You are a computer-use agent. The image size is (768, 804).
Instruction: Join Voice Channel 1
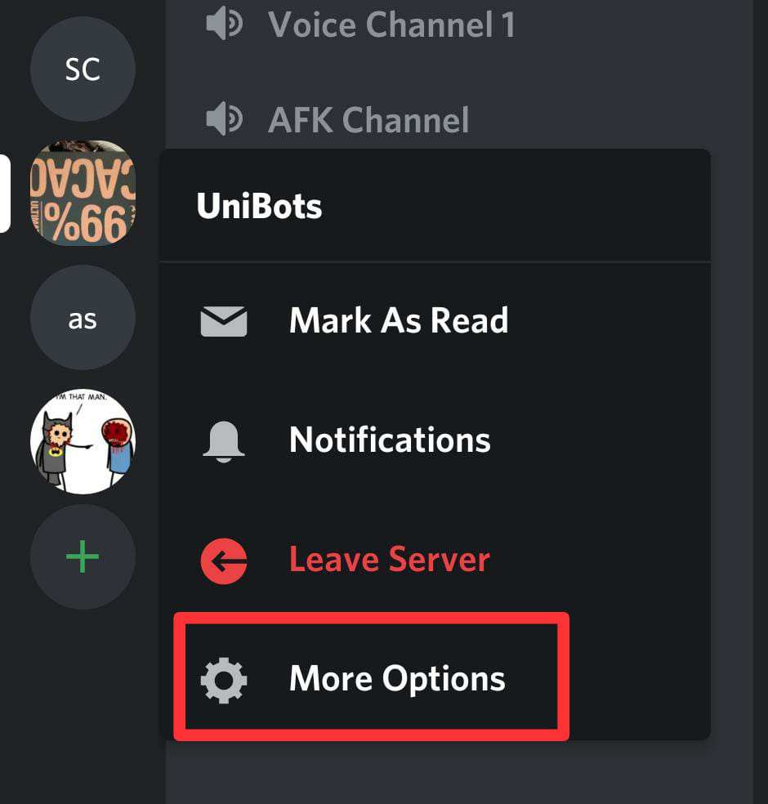pyautogui.click(x=391, y=25)
